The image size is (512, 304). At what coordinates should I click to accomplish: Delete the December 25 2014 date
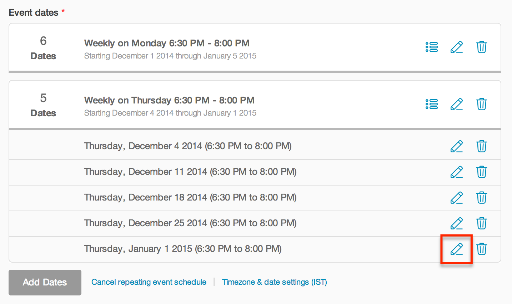[482, 223]
